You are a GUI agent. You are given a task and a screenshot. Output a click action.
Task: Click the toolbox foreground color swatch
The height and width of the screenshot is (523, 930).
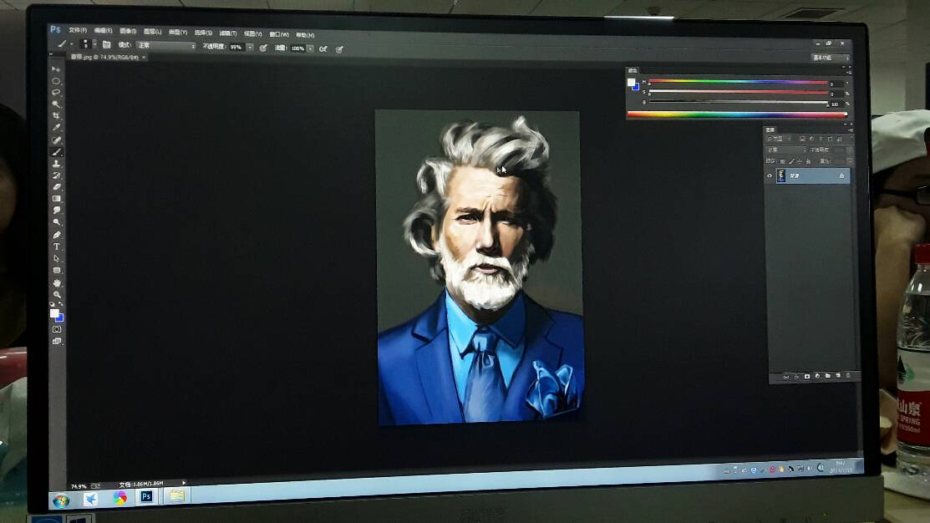pos(54,313)
